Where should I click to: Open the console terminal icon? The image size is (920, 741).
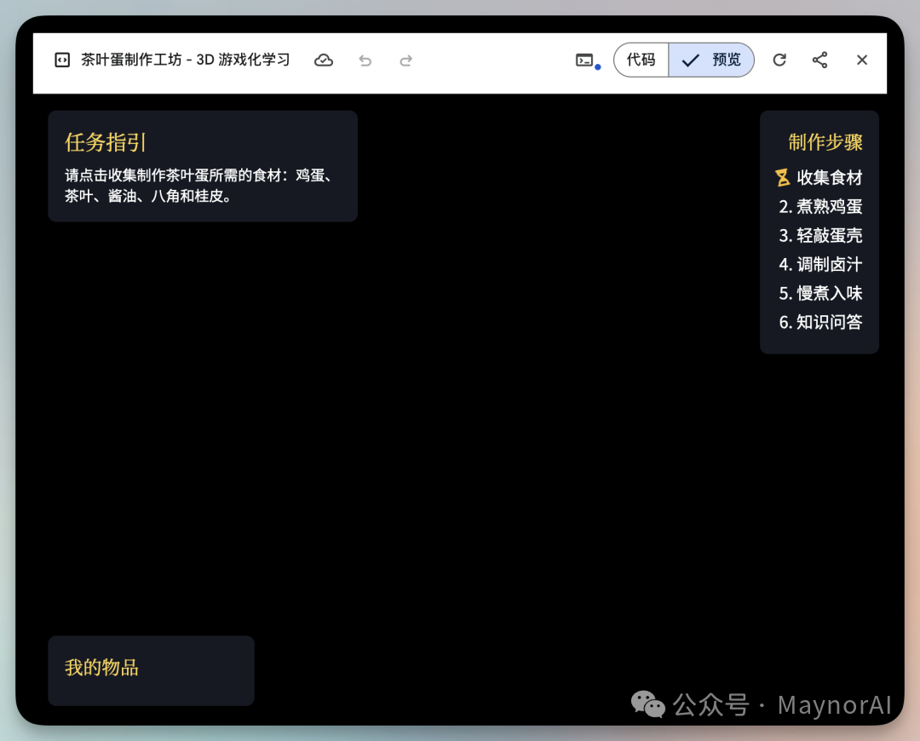coord(584,60)
